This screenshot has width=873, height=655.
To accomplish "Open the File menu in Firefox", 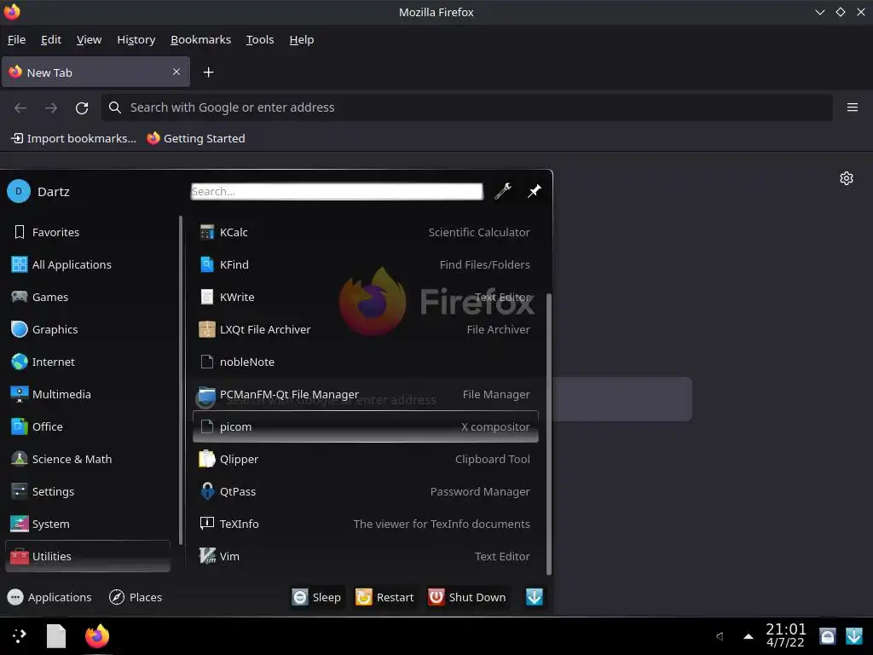I will coord(17,39).
